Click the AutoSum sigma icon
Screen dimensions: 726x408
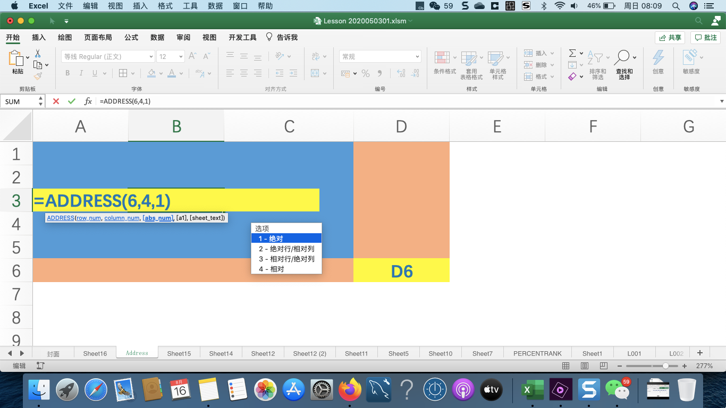click(x=572, y=53)
